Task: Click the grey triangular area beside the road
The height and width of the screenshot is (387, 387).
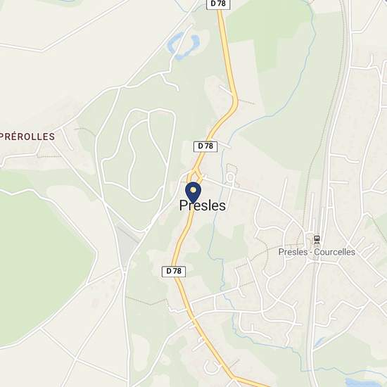Action: pyautogui.click(x=127, y=243)
